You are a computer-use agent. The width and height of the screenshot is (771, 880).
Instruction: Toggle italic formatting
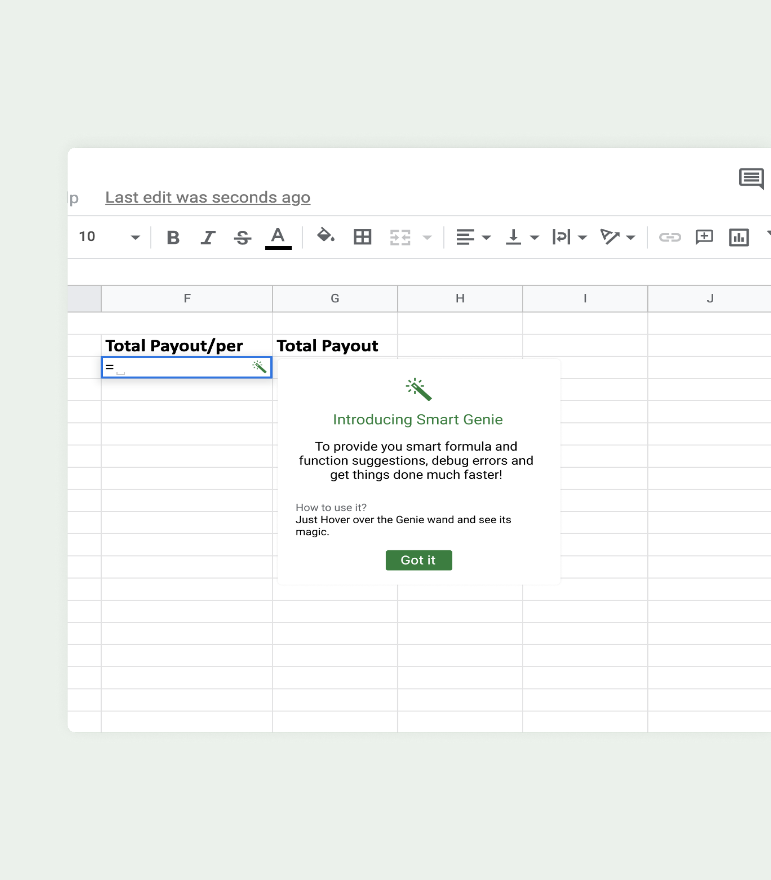[208, 237]
